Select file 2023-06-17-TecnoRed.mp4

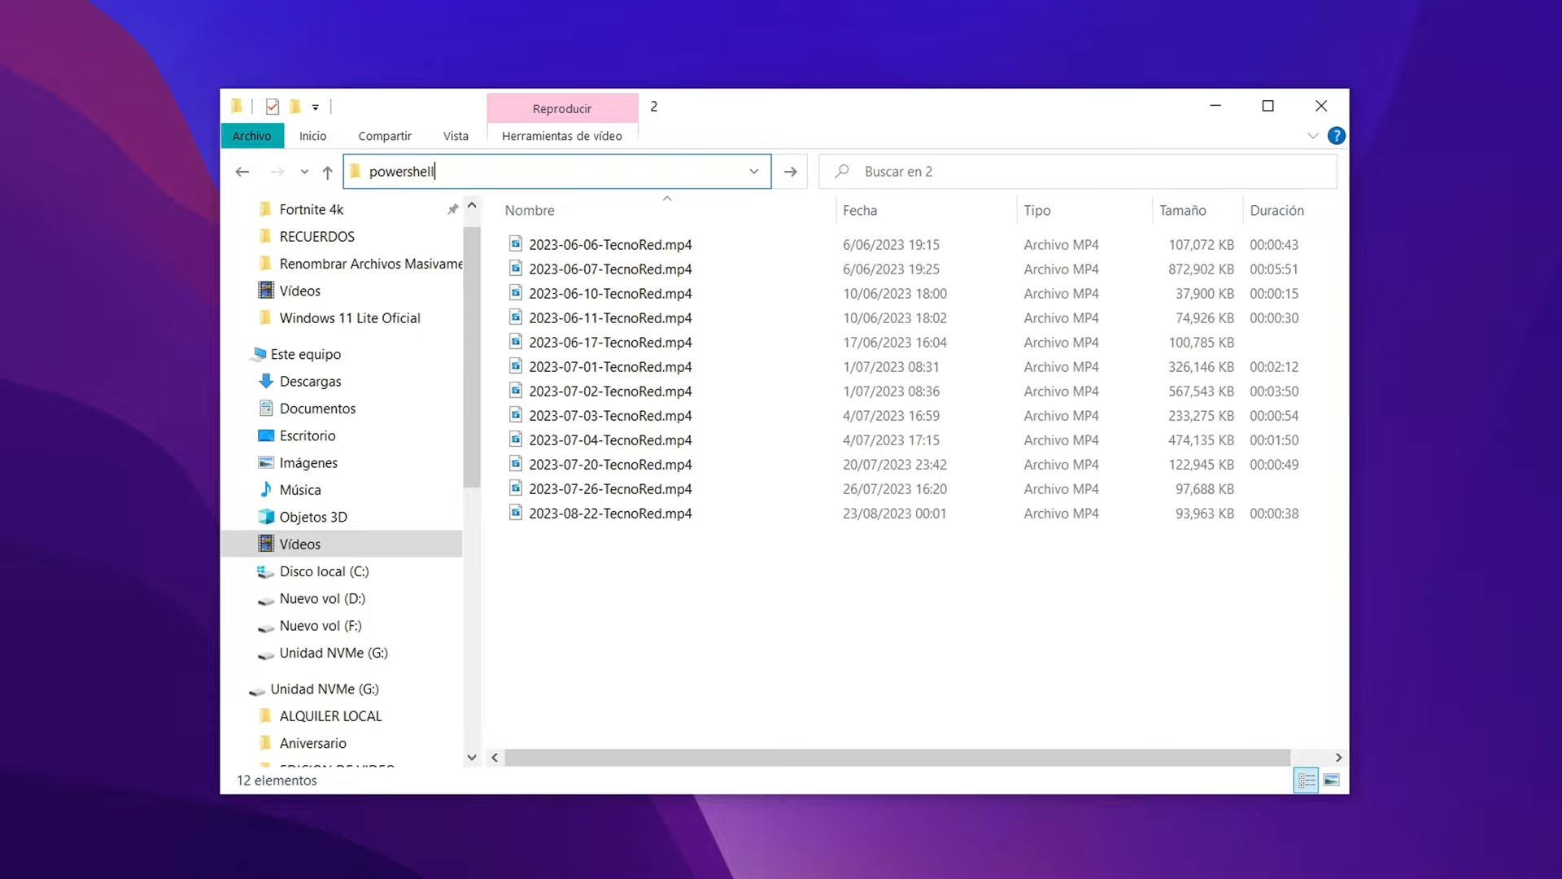point(610,343)
